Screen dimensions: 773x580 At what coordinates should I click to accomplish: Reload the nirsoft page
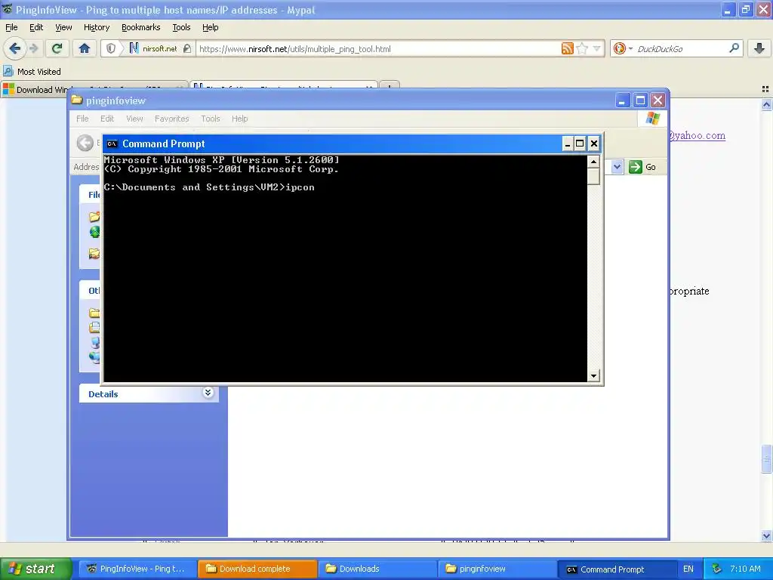(57, 48)
